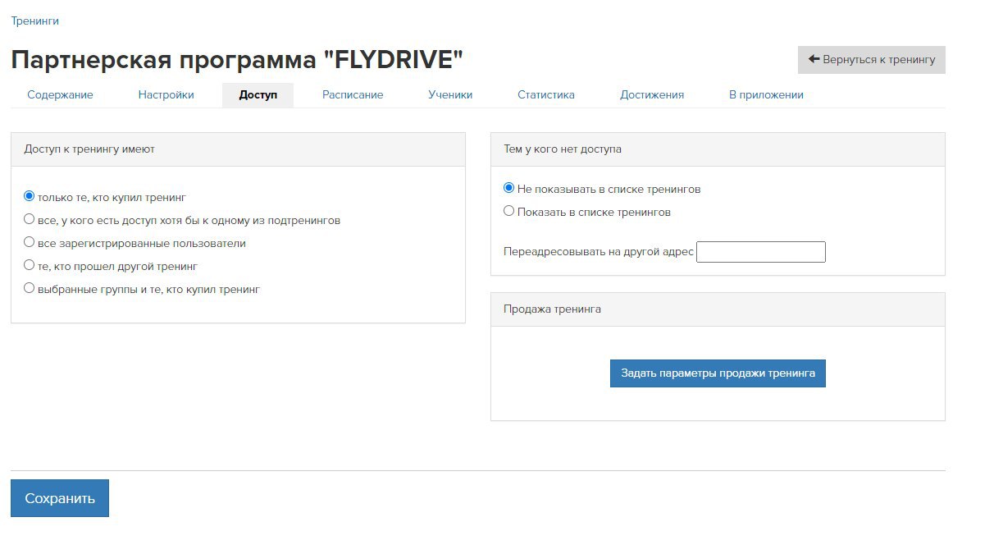
Task: Switch to the Достижения tab
Action: tap(652, 95)
